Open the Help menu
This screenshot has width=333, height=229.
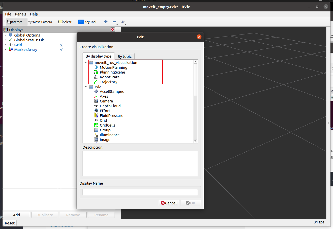tap(34, 14)
